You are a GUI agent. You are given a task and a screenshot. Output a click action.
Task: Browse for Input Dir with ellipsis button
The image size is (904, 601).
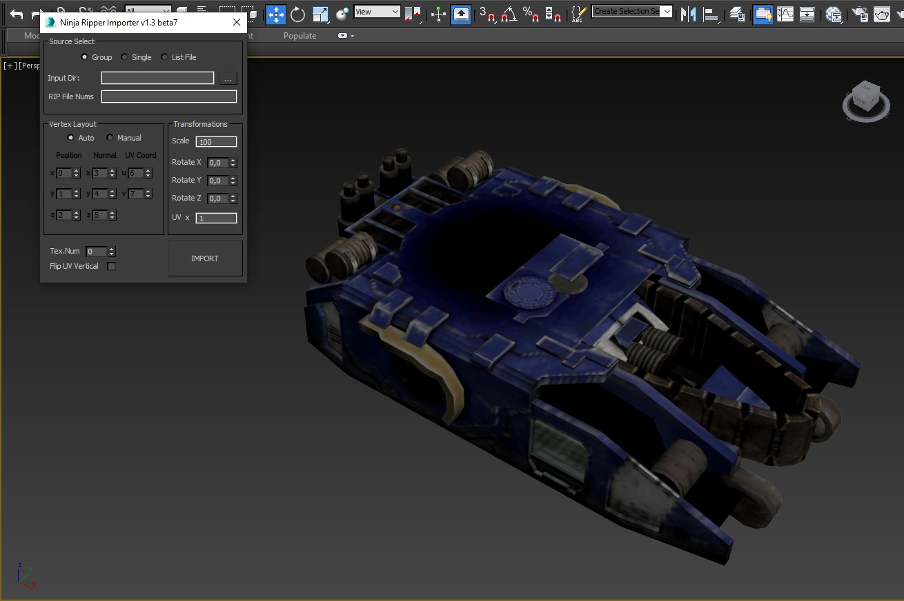tap(228, 79)
